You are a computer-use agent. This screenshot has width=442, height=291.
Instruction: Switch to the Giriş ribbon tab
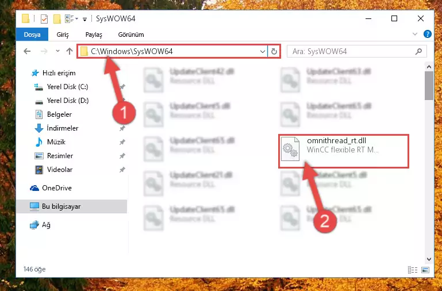point(63,35)
